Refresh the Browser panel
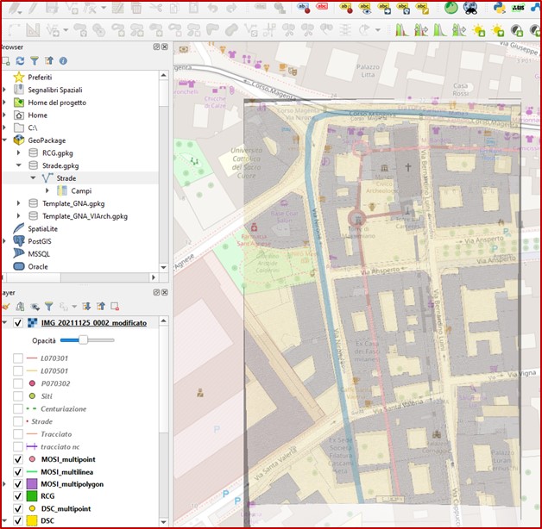The height and width of the screenshot is (529, 542). (20, 61)
